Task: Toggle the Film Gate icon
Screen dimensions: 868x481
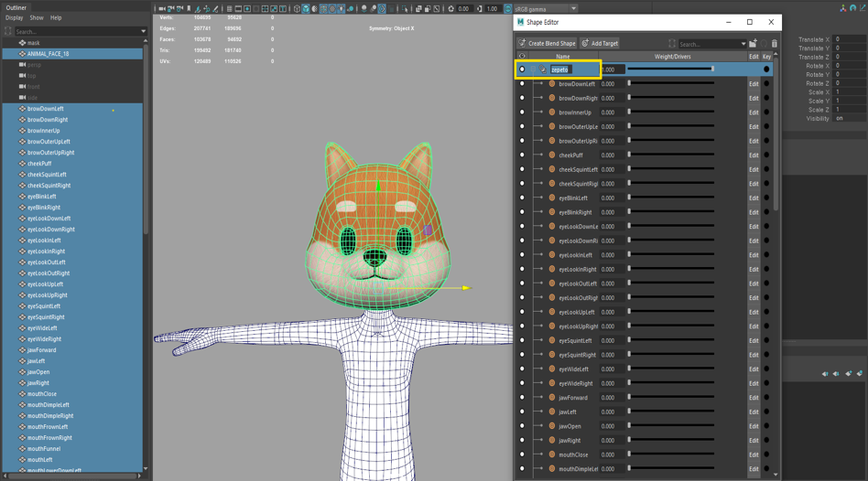Action: (x=239, y=9)
